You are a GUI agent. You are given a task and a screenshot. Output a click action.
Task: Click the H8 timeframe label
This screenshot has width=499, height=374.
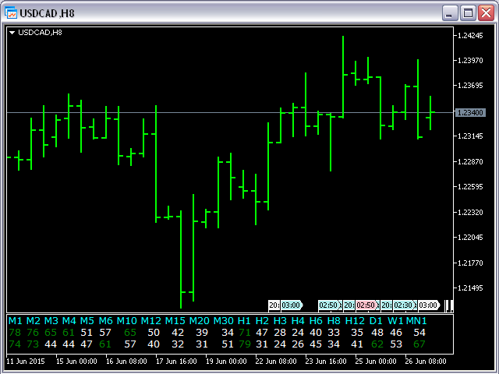coord(334,320)
